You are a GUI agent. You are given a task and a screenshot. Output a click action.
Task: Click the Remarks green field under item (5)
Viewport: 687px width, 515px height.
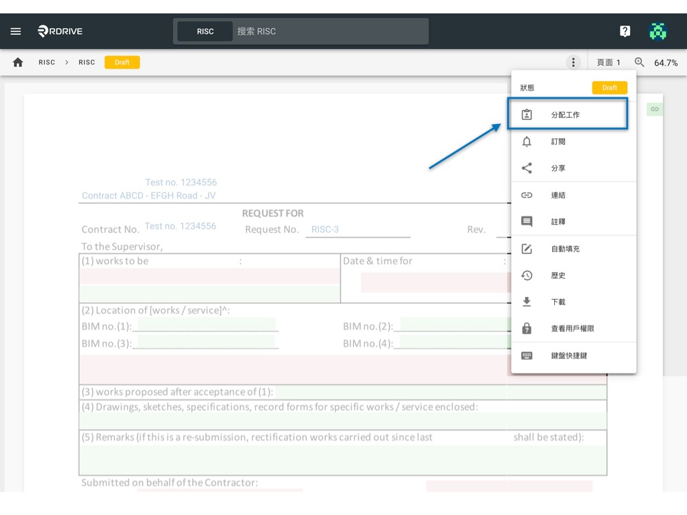click(343, 460)
